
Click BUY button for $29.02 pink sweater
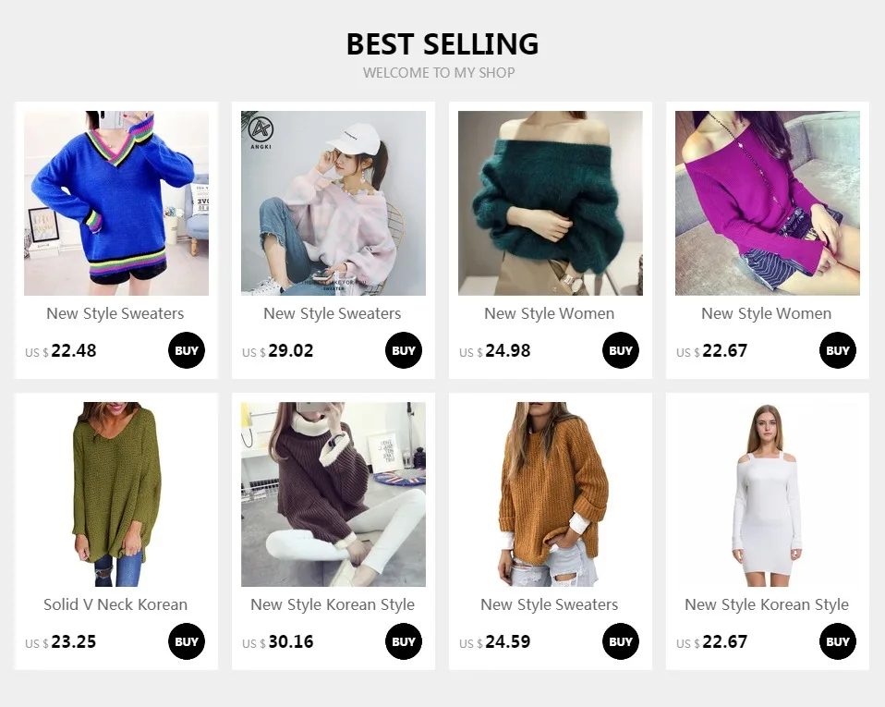coord(404,350)
